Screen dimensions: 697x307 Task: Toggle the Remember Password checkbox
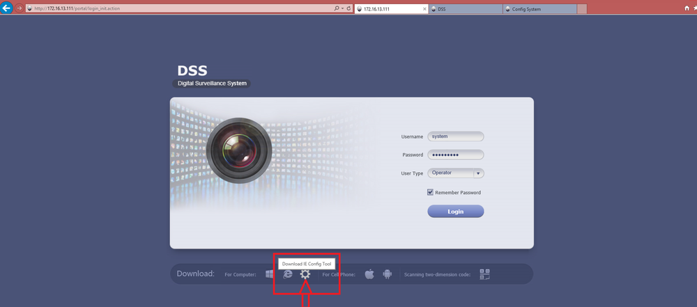coord(430,192)
